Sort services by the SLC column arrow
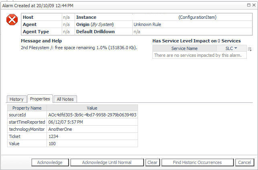This screenshot has height=170, width=258. 236,48
